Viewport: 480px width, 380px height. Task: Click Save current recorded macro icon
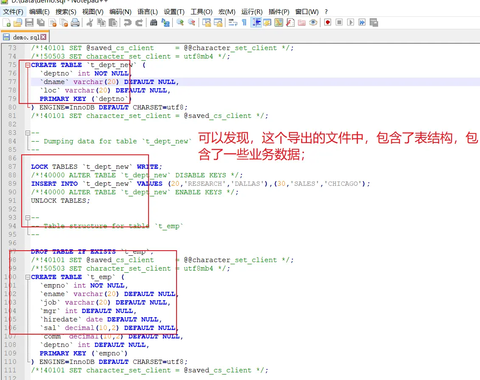374,22
